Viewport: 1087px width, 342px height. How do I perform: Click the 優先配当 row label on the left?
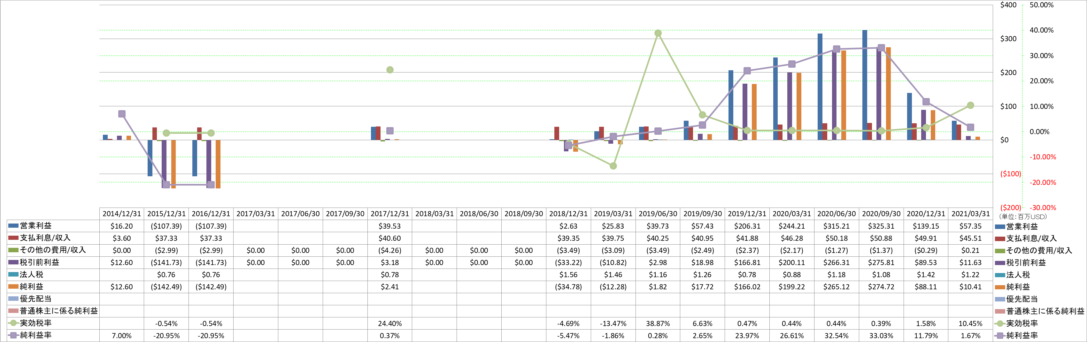click(35, 299)
